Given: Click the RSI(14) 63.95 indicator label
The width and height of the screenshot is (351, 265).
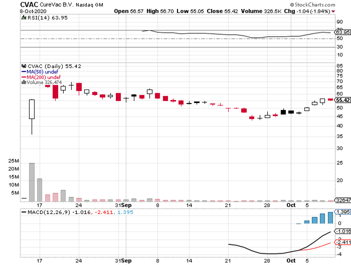Looking at the screenshot, I should (x=48, y=18).
